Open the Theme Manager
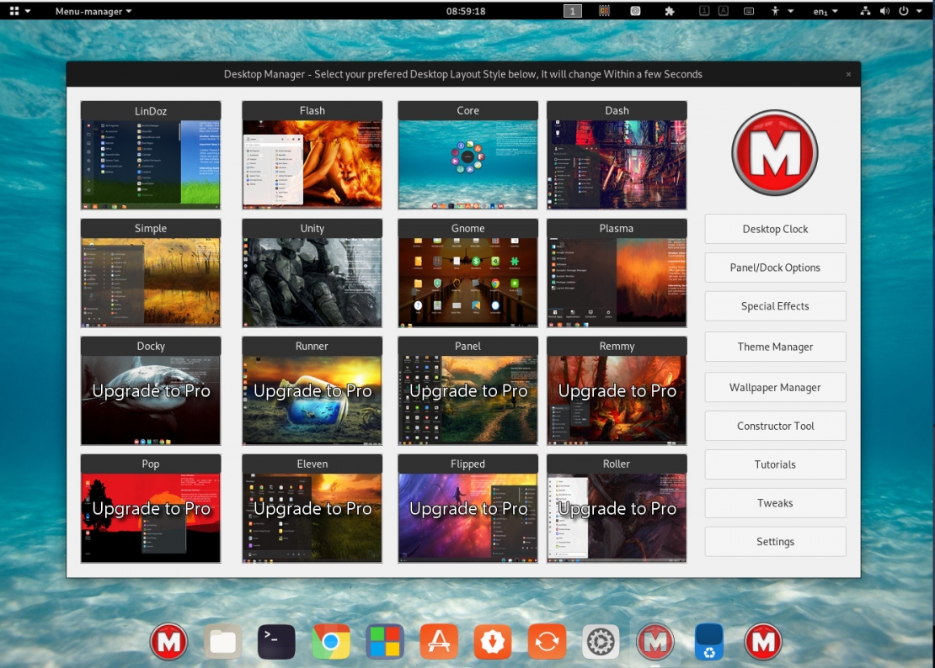Screen dimensions: 935x668 tap(774, 347)
